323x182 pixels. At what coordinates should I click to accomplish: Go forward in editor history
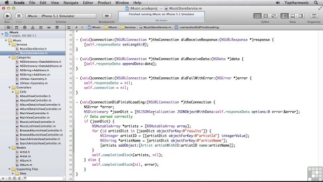pos(82,27)
